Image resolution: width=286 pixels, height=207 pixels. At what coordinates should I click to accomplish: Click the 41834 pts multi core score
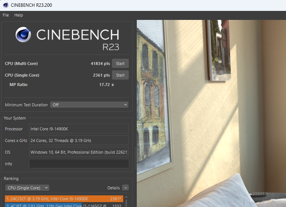pyautogui.click(x=100, y=63)
